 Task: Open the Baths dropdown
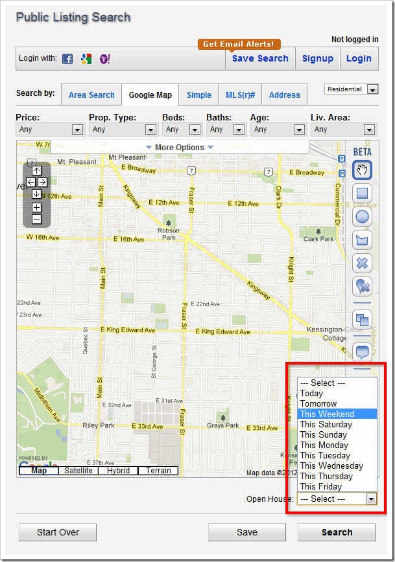tap(226, 129)
